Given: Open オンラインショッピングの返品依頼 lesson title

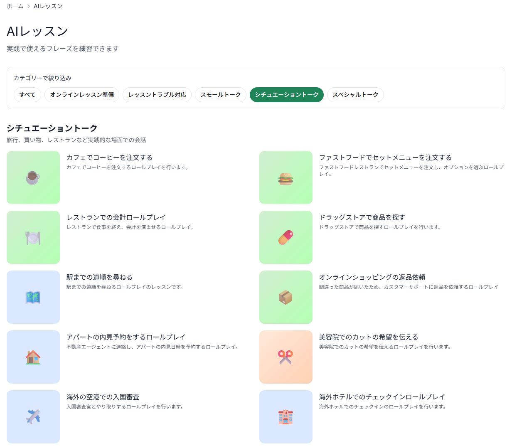Looking at the screenshot, I should [372, 277].
